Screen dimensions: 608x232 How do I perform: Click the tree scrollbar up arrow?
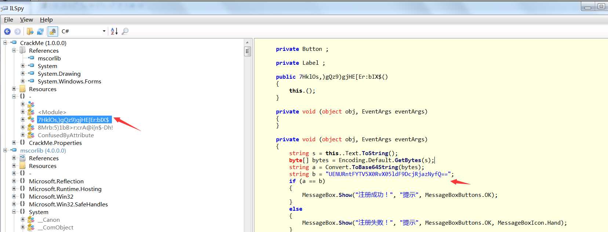tap(248, 42)
